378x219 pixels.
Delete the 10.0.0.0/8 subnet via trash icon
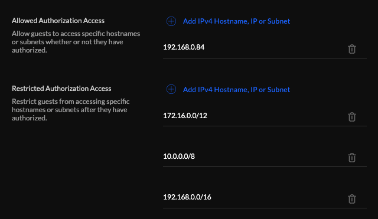[352, 158]
